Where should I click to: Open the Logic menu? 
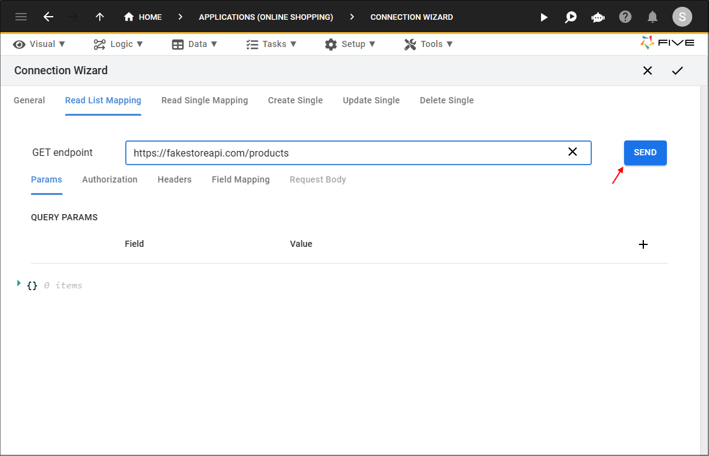[118, 45]
